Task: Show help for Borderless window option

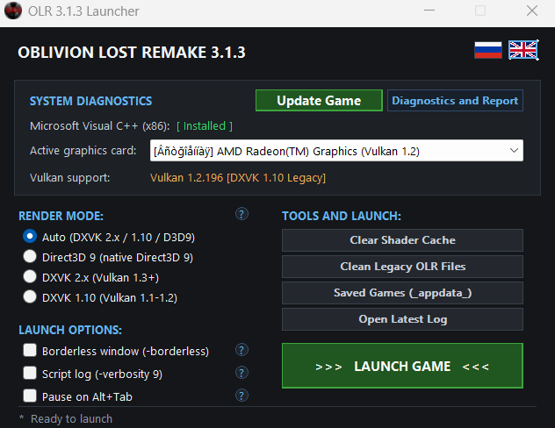Action: click(x=241, y=350)
